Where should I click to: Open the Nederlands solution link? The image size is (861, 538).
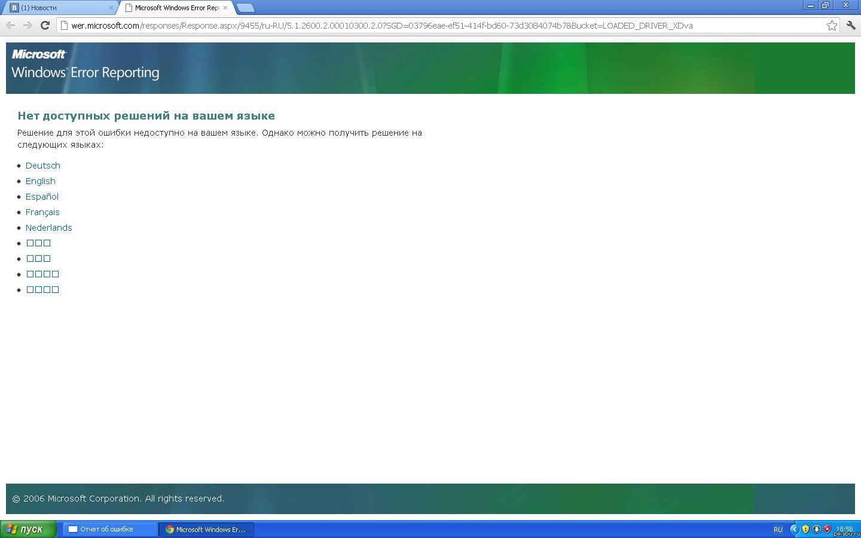pyautogui.click(x=49, y=228)
